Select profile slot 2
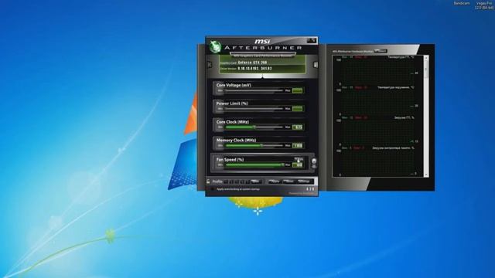 pyautogui.click(x=231, y=181)
